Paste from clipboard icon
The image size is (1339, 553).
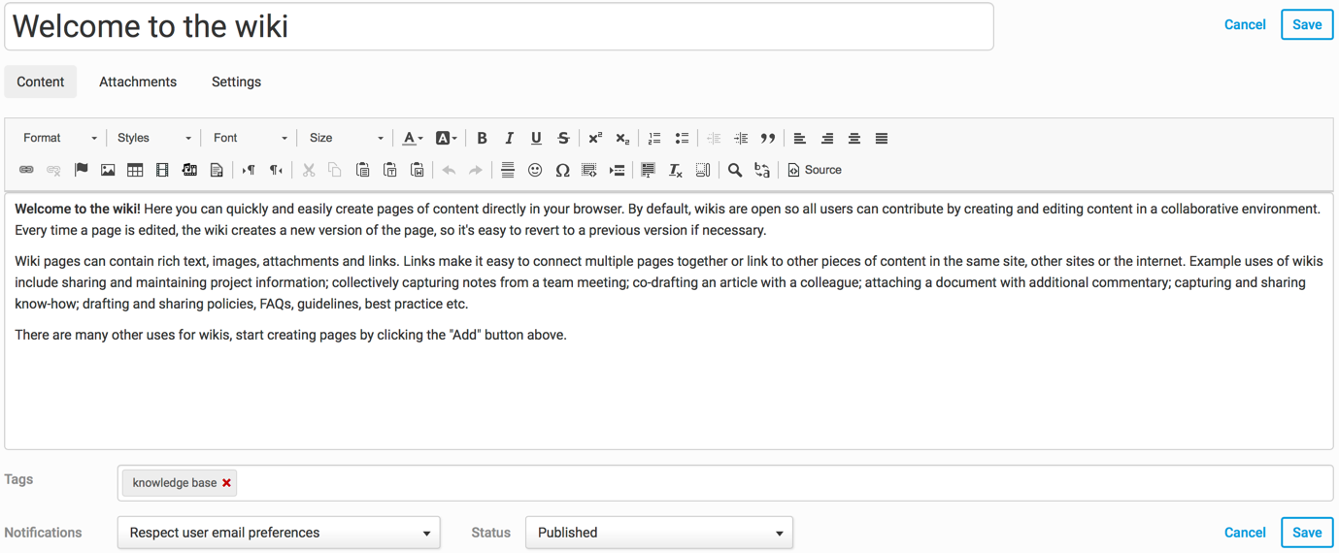[362, 170]
